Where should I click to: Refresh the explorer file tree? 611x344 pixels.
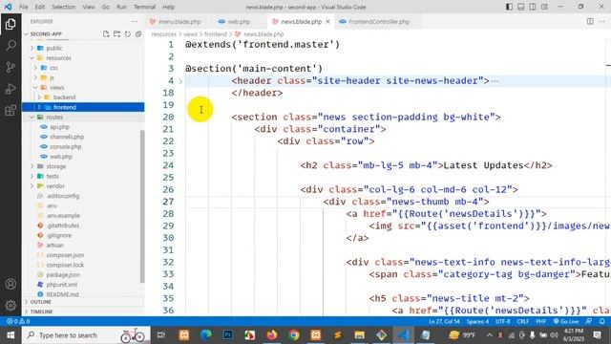[127, 34]
